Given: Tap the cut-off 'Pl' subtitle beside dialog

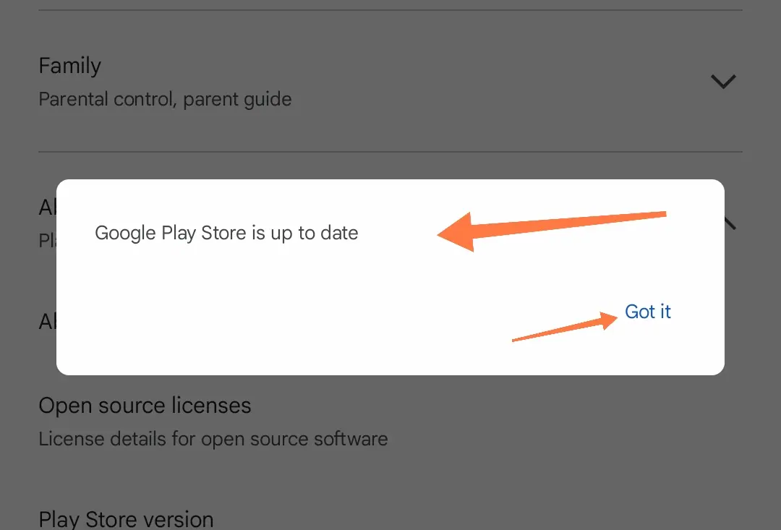Looking at the screenshot, I should click(48, 241).
